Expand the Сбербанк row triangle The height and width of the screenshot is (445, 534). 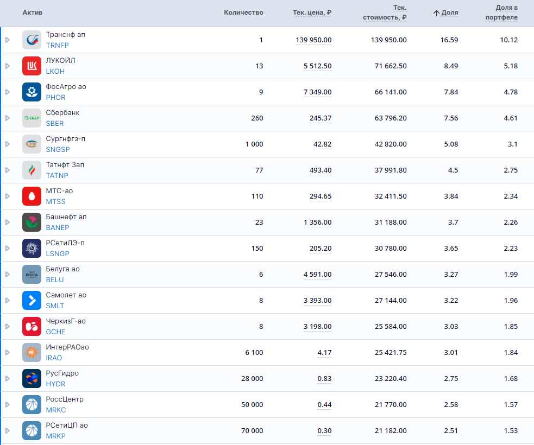click(8, 118)
